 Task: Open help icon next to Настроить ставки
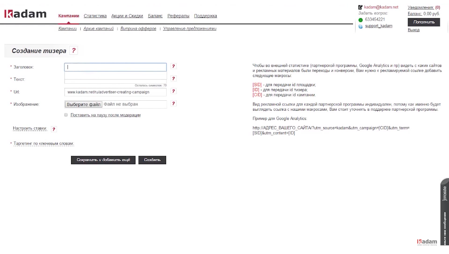tap(53, 129)
